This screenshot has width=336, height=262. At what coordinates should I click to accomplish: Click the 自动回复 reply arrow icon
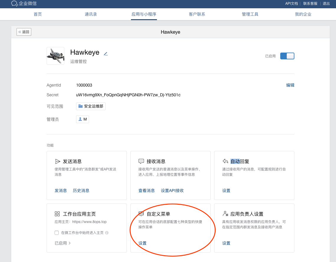point(225,161)
